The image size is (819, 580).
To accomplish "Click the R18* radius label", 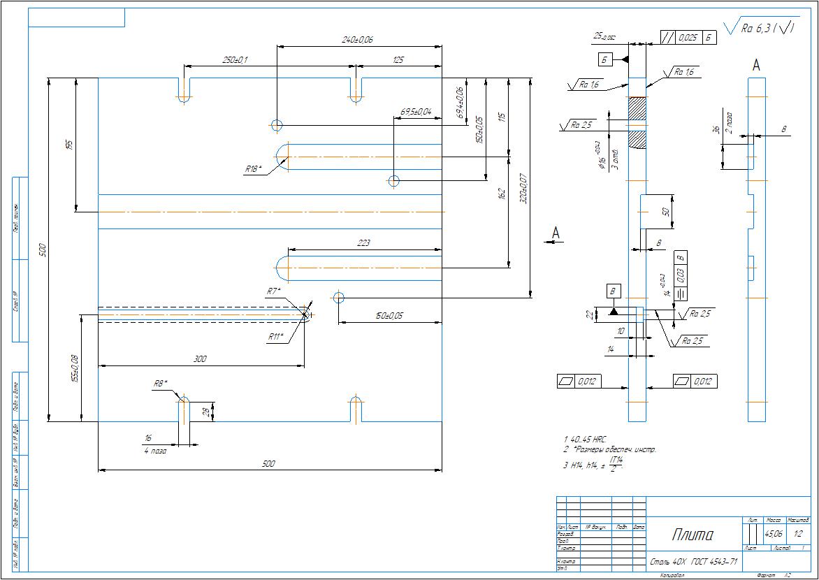I will (253, 168).
